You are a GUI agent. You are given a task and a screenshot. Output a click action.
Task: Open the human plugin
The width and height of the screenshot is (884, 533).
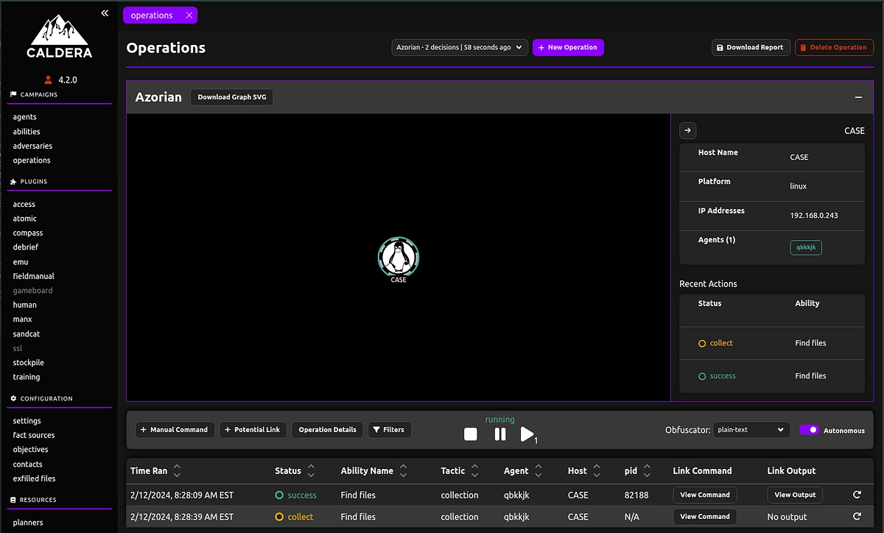click(24, 305)
